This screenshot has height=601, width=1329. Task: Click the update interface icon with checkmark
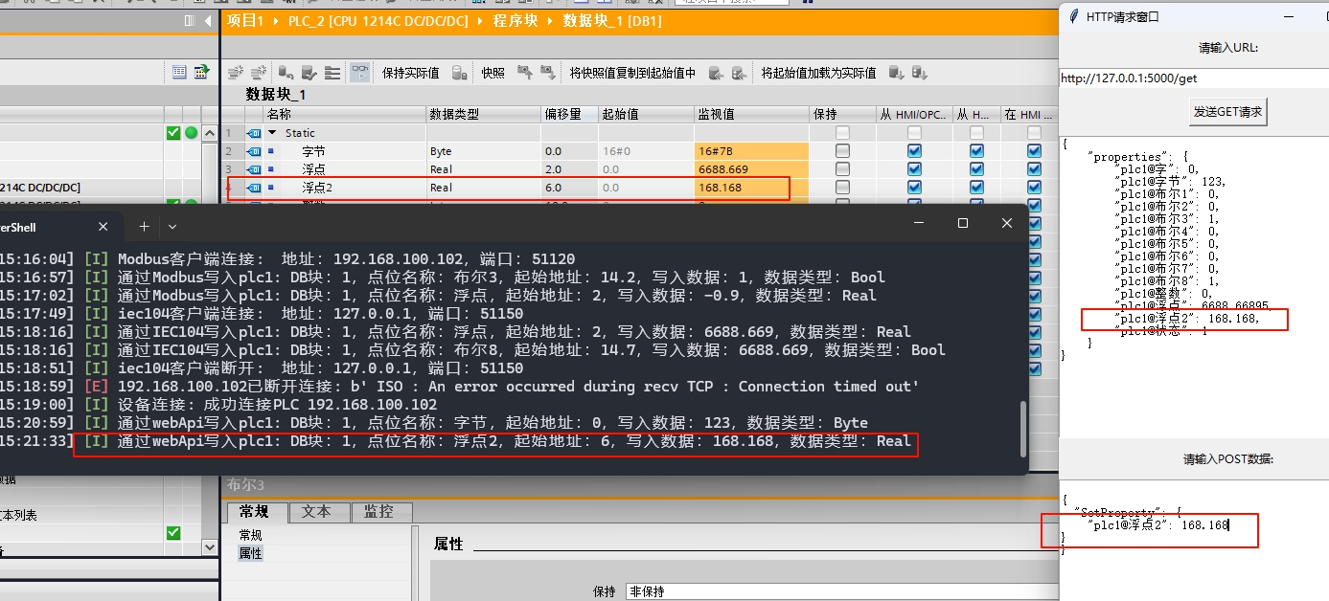coord(309,73)
